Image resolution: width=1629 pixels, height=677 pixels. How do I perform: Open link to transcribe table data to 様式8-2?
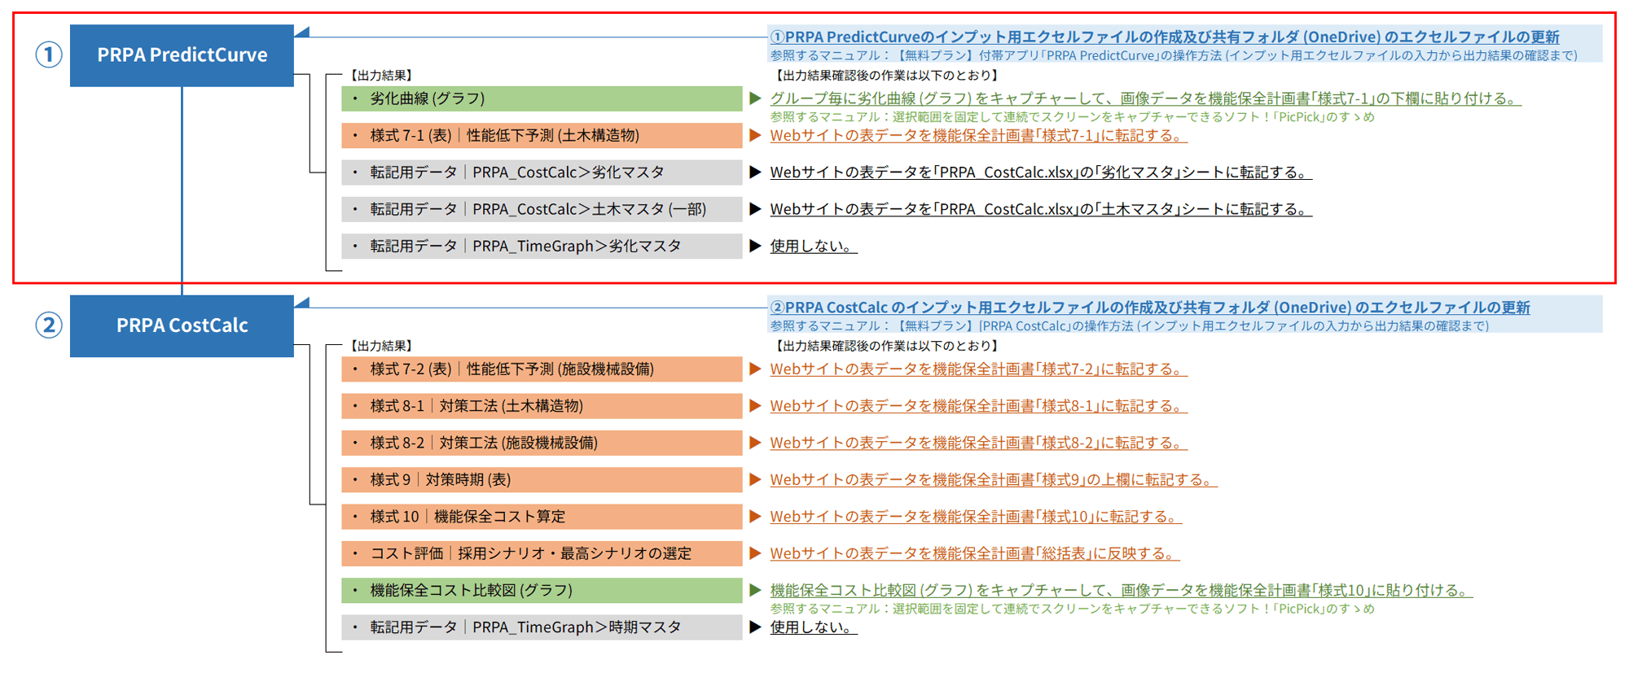tap(978, 443)
